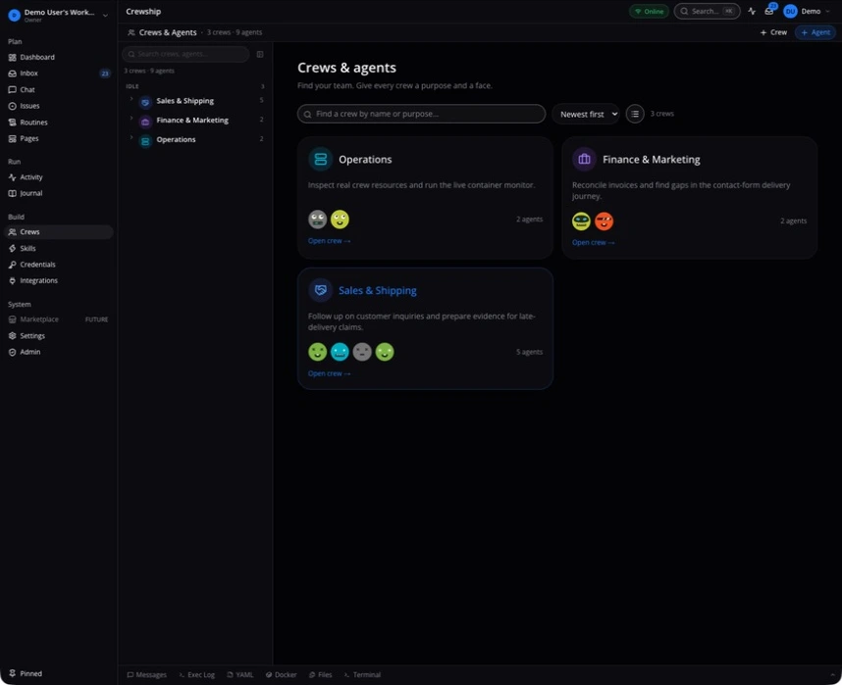Open the top bar inbox notification icon
Image resolution: width=842 pixels, height=685 pixels.
click(x=769, y=11)
